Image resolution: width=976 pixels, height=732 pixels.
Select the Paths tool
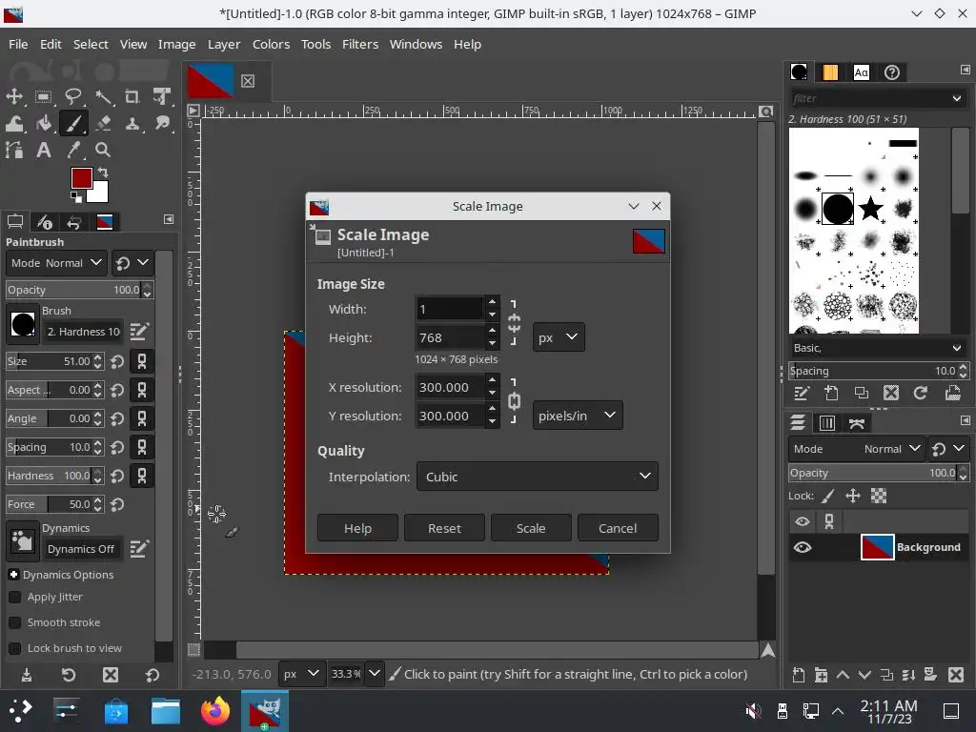[x=14, y=150]
